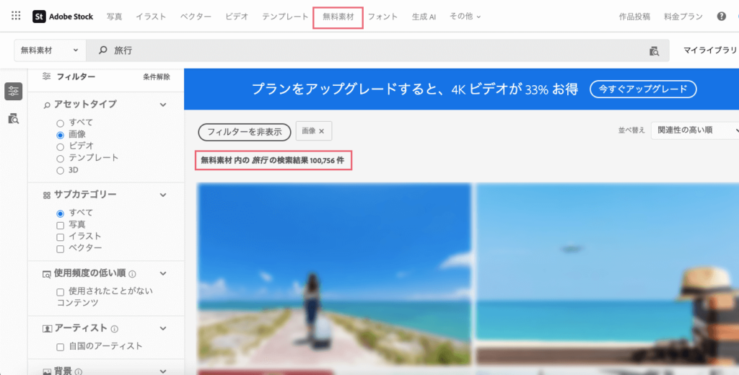Click the visual search camera icon in search bar
The image size is (739, 375).
pos(654,51)
